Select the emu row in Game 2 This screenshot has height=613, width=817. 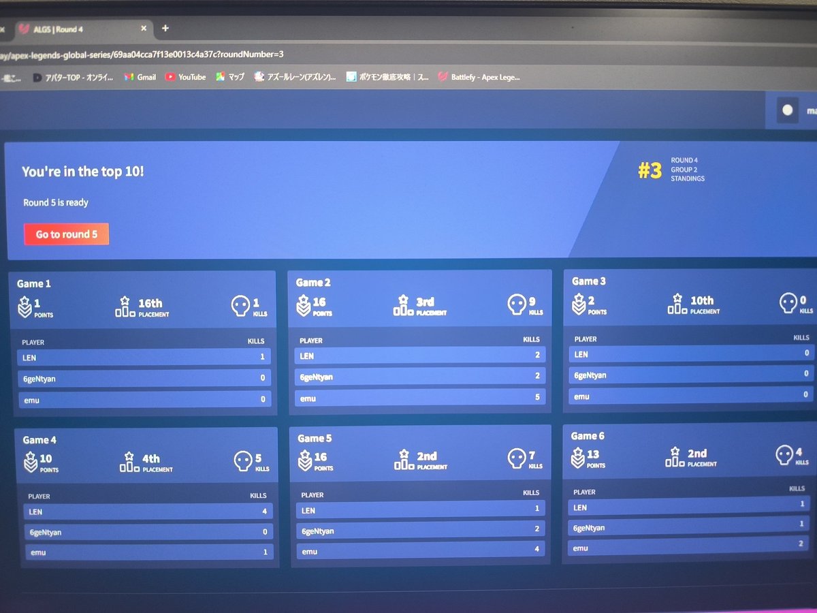point(420,398)
